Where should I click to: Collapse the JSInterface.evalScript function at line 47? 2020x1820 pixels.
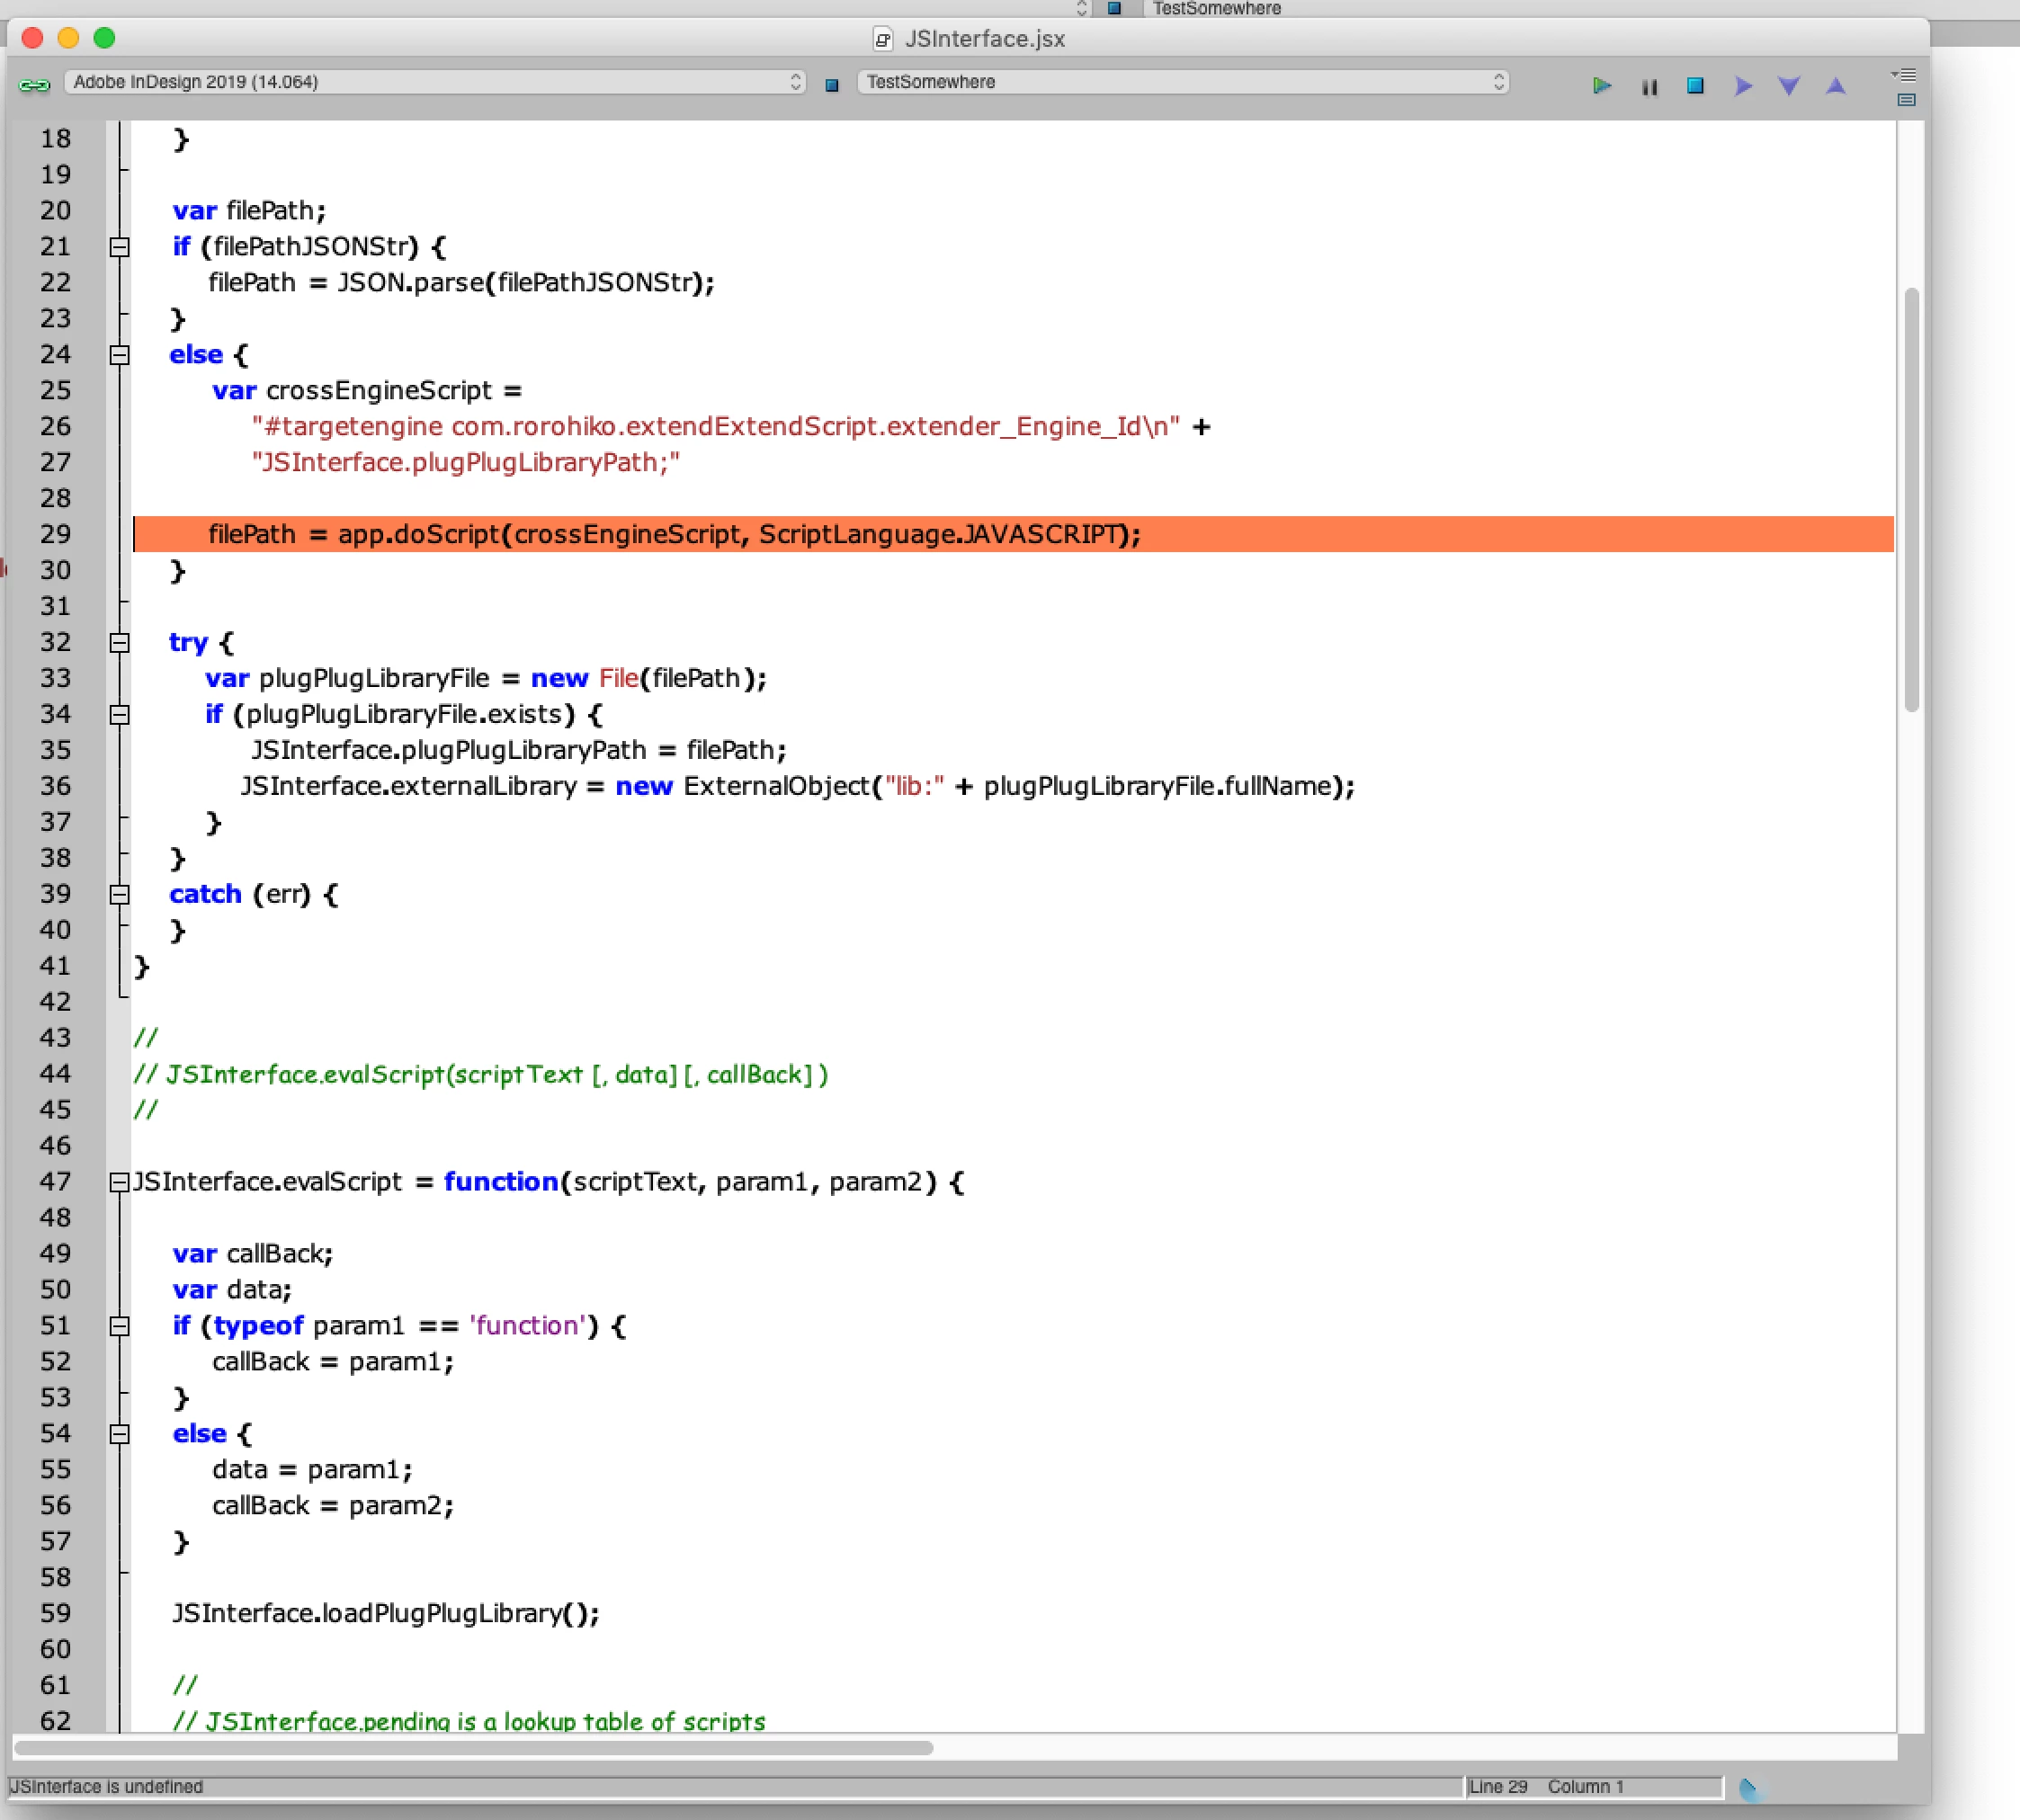(119, 1182)
